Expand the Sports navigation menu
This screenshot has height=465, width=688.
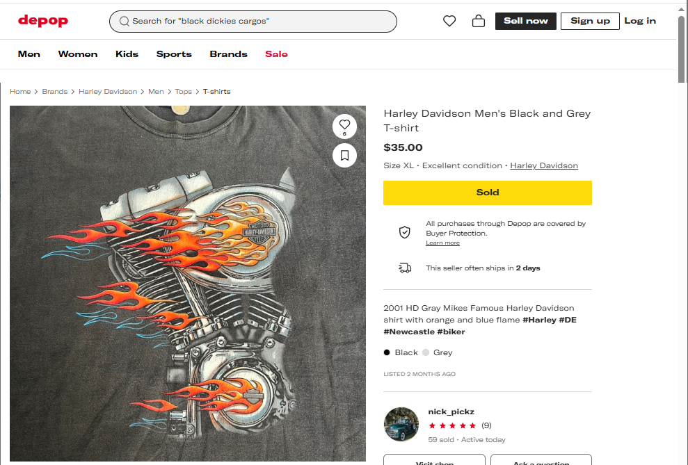174,54
